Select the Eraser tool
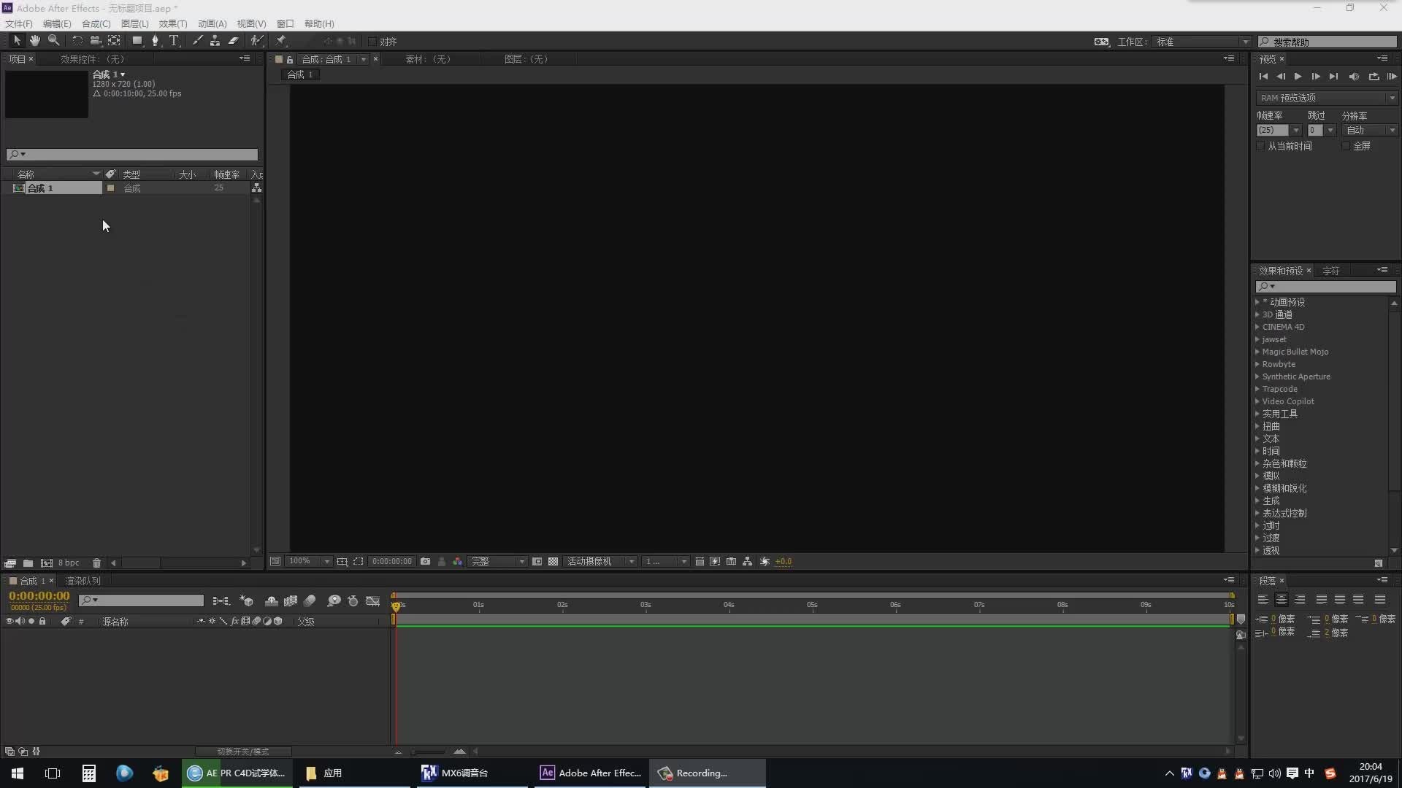This screenshot has height=788, width=1402. tap(234, 41)
